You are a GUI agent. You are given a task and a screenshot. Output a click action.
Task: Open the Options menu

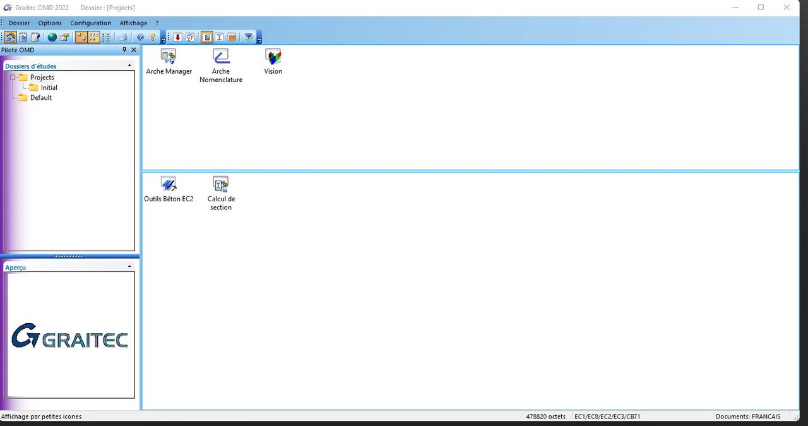pyautogui.click(x=50, y=23)
